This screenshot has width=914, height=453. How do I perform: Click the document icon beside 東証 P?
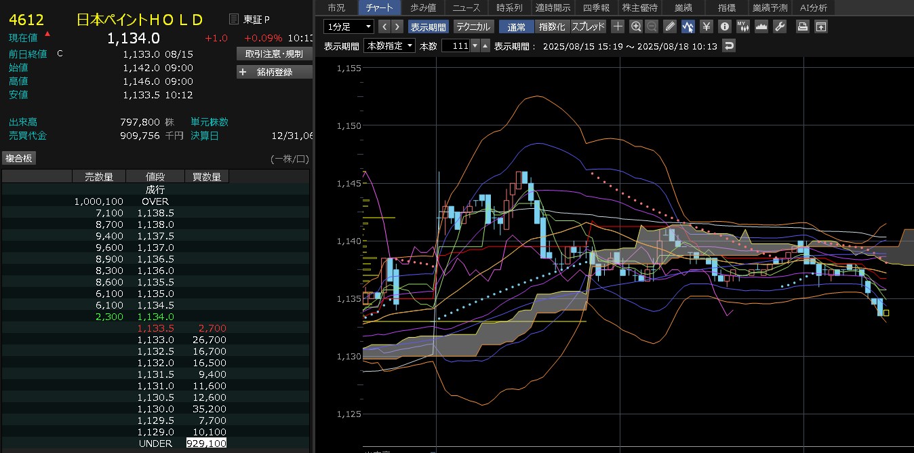(x=234, y=19)
